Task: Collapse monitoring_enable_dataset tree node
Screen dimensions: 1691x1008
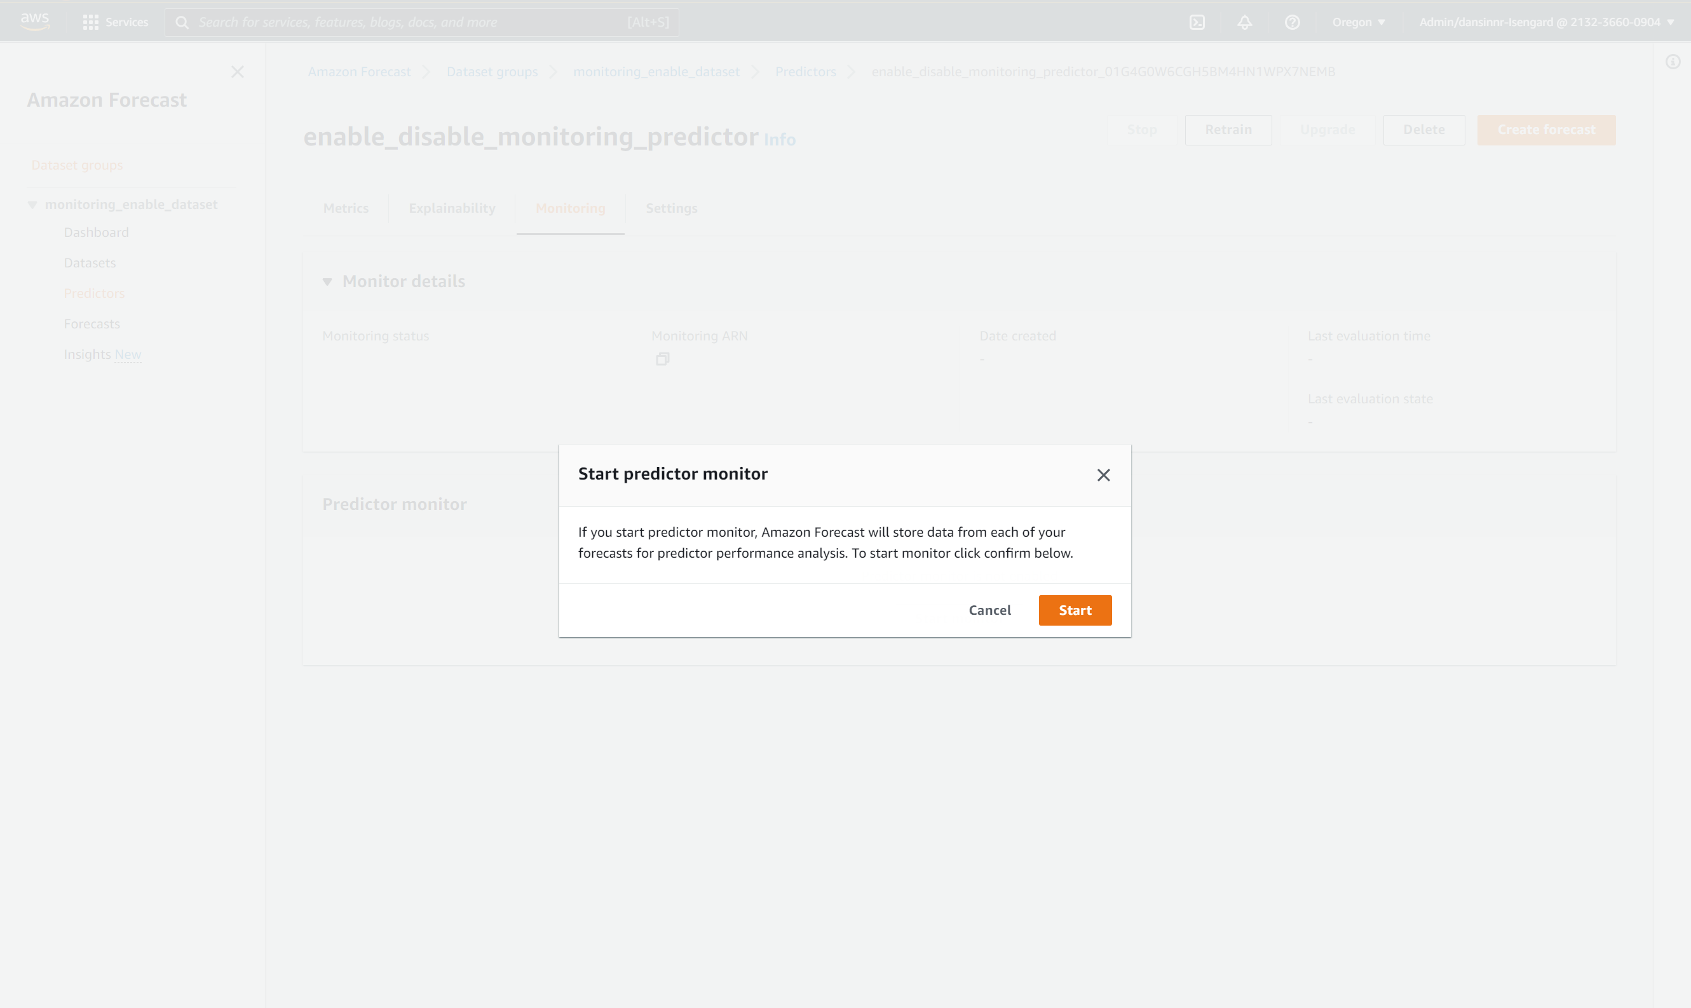Action: click(x=32, y=205)
